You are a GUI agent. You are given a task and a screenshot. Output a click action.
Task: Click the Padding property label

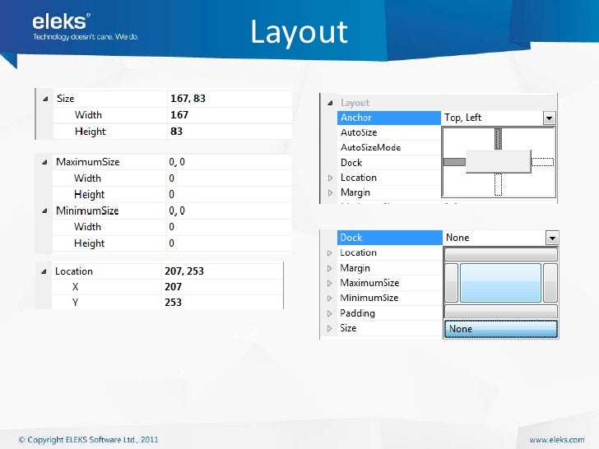tap(358, 313)
